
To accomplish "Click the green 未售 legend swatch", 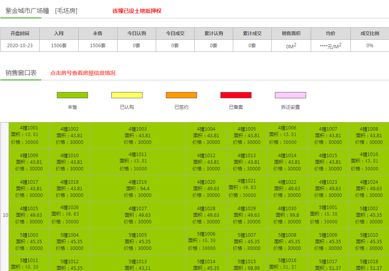I will [72, 95].
